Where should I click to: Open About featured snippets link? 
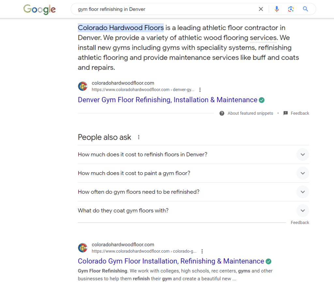[x=250, y=113]
